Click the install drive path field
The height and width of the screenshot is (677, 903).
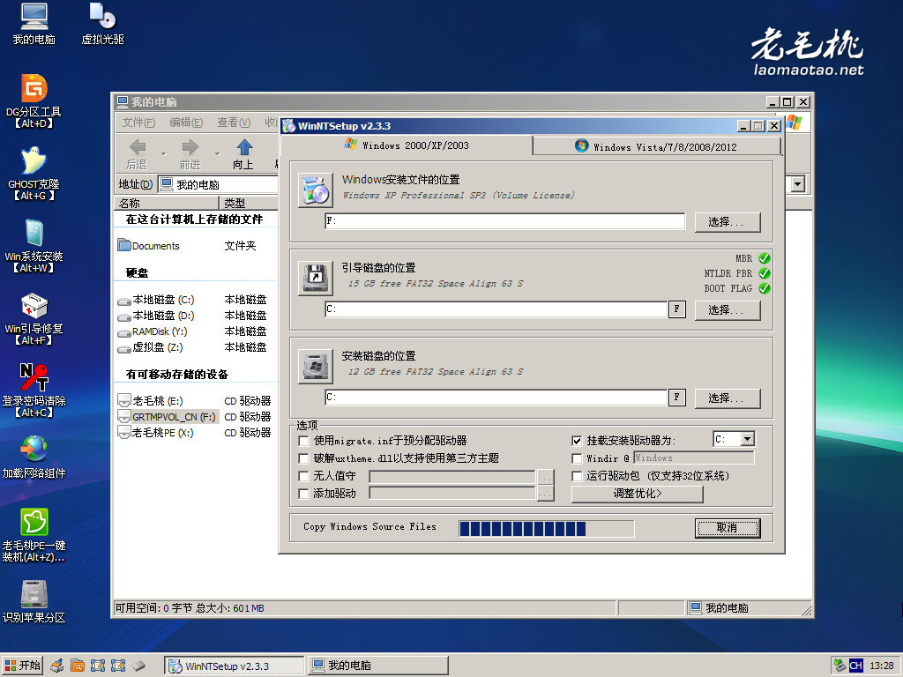point(496,398)
